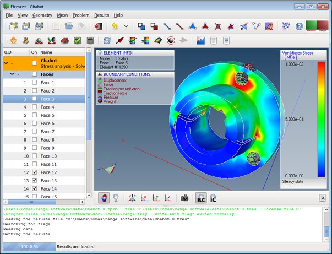The width and height of the screenshot is (332, 254).
Task: Click the Name column header
Action: pos(62,52)
